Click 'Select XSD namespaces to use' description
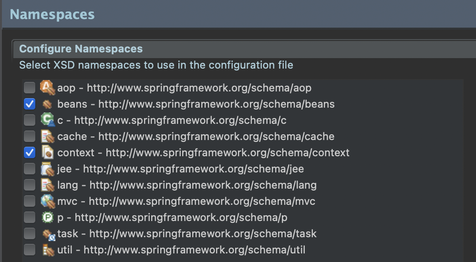Image resolution: width=476 pixels, height=262 pixels. tap(156, 65)
